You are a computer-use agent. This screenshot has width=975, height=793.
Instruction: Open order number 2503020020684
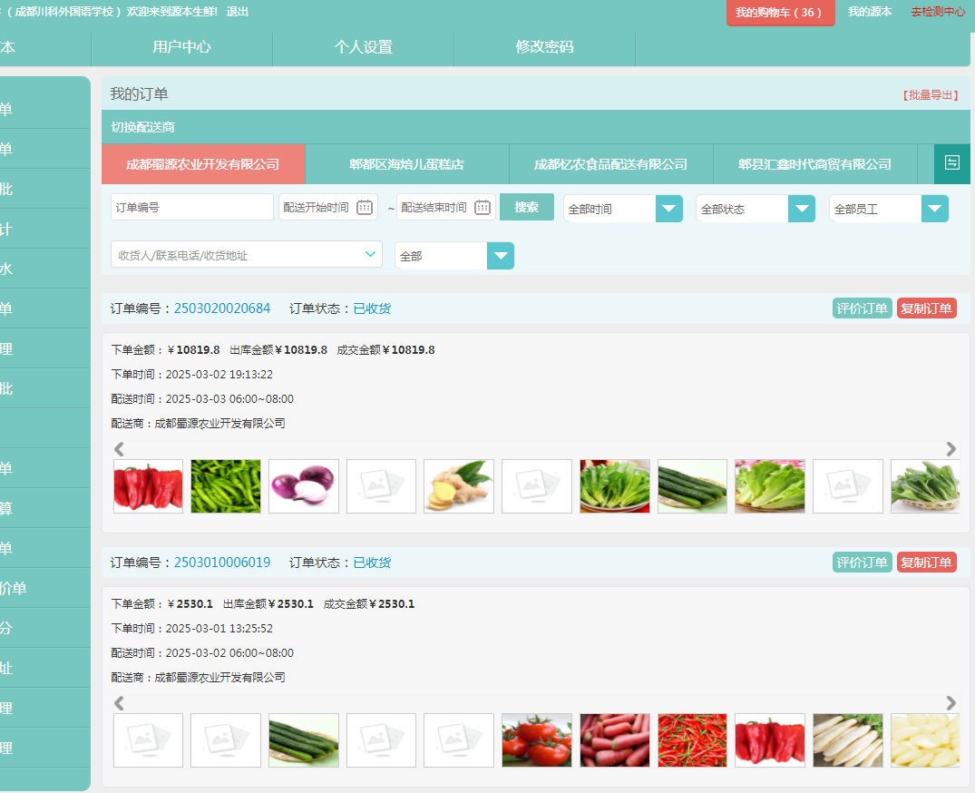(x=222, y=308)
